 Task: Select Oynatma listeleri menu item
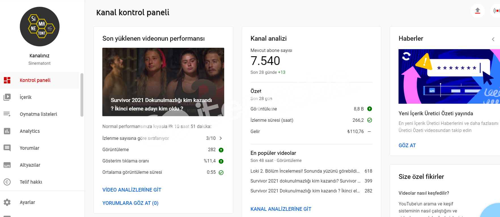coord(40,114)
